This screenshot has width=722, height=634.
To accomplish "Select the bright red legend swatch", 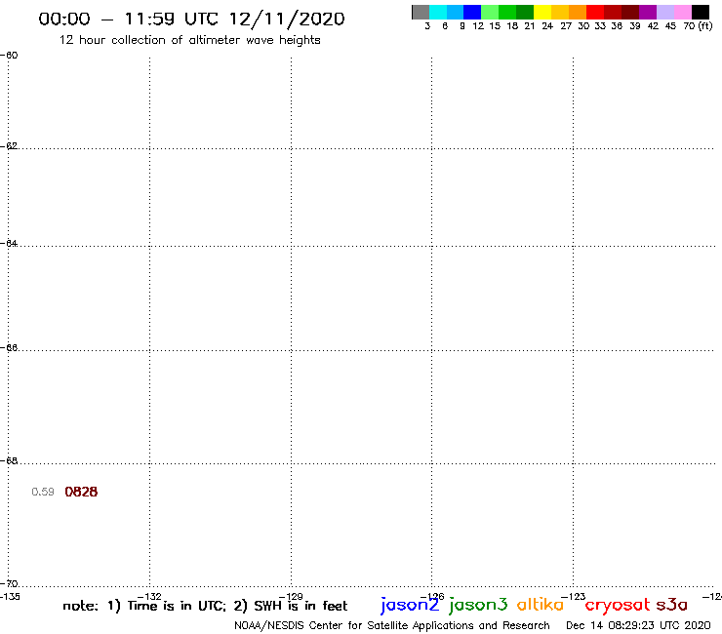I will 595,12.
